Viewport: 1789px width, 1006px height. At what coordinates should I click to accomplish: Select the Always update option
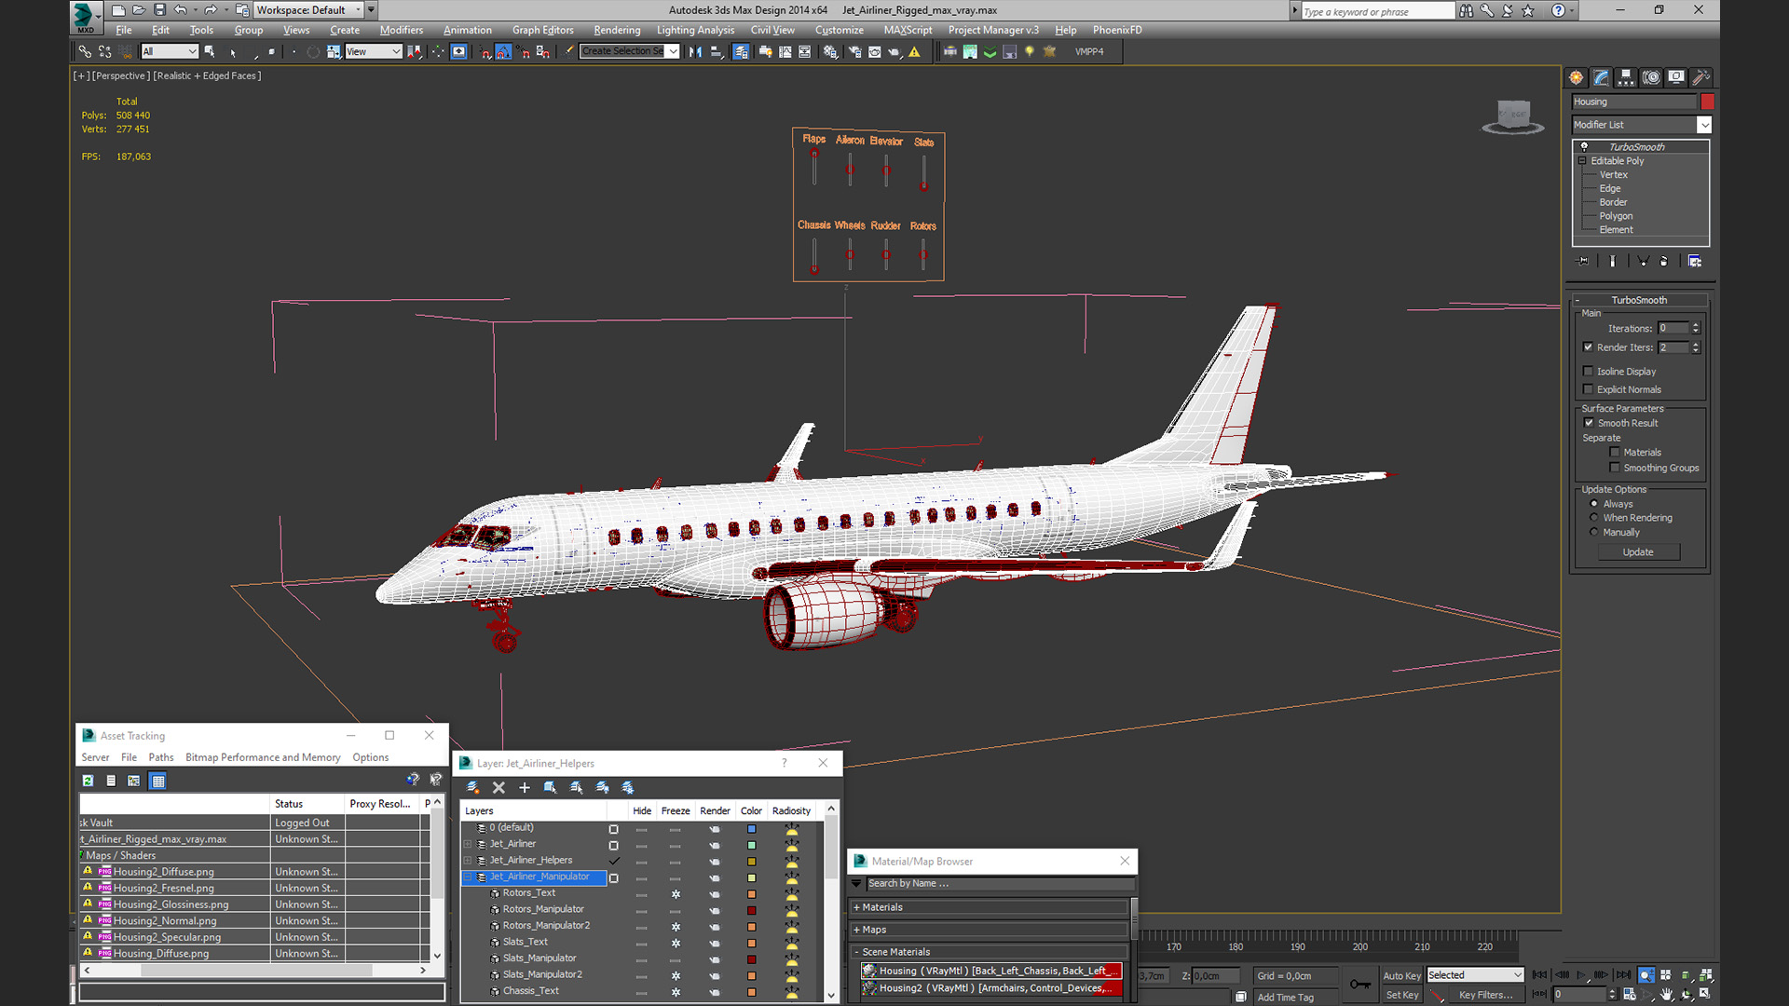pyautogui.click(x=1594, y=504)
